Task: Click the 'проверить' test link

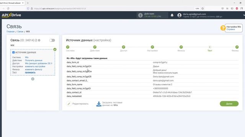Action: click(x=30, y=72)
